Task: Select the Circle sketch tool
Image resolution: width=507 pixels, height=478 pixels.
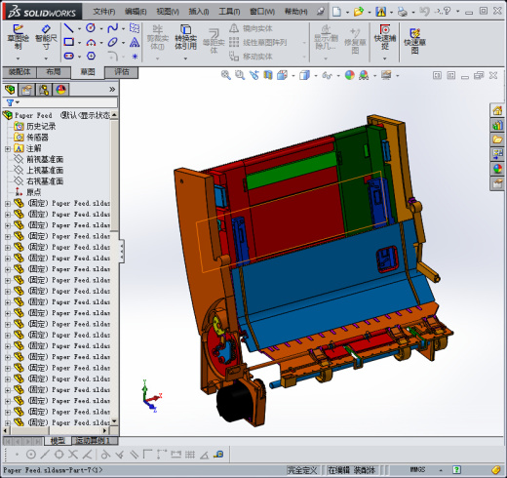Action: pyautogui.click(x=91, y=28)
